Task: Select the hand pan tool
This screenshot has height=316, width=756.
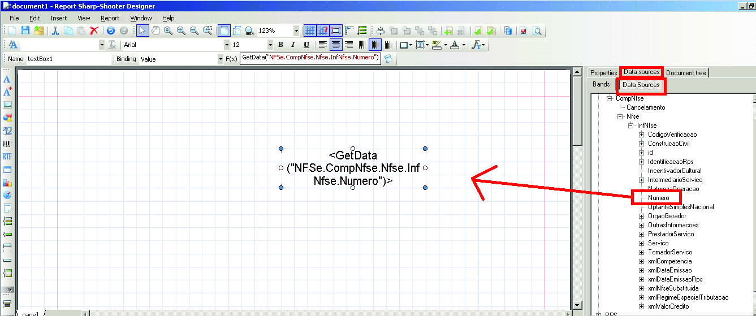Action: coord(155,31)
